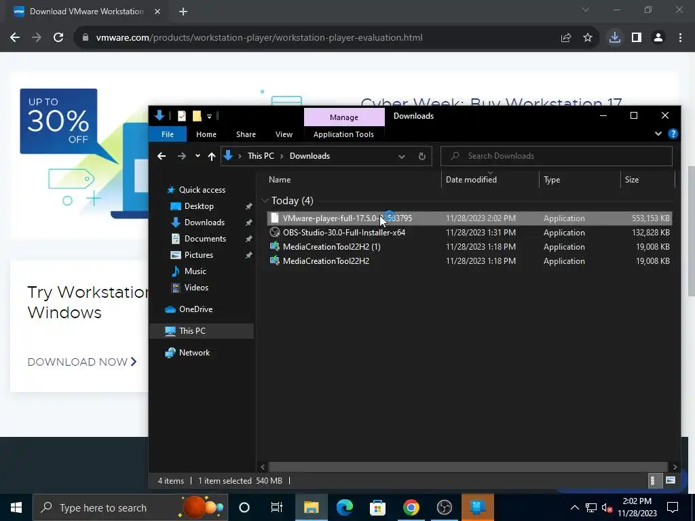Screen dimensions: 695x521
Task: Switch to large icons view in status bar
Action: (x=670, y=481)
